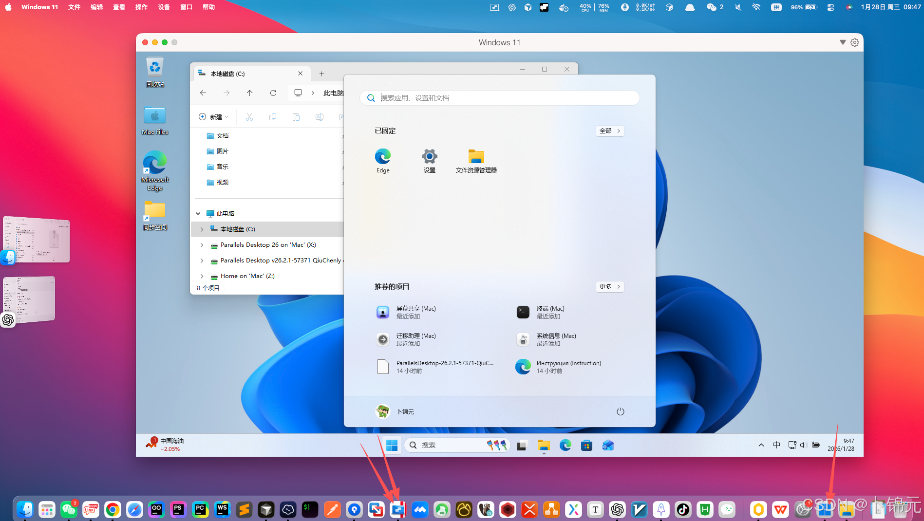
Task: Add a new File Explorer tab
Action: pos(321,74)
